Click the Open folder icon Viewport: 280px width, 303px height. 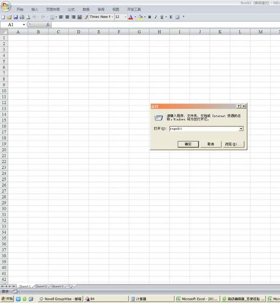click(9, 17)
